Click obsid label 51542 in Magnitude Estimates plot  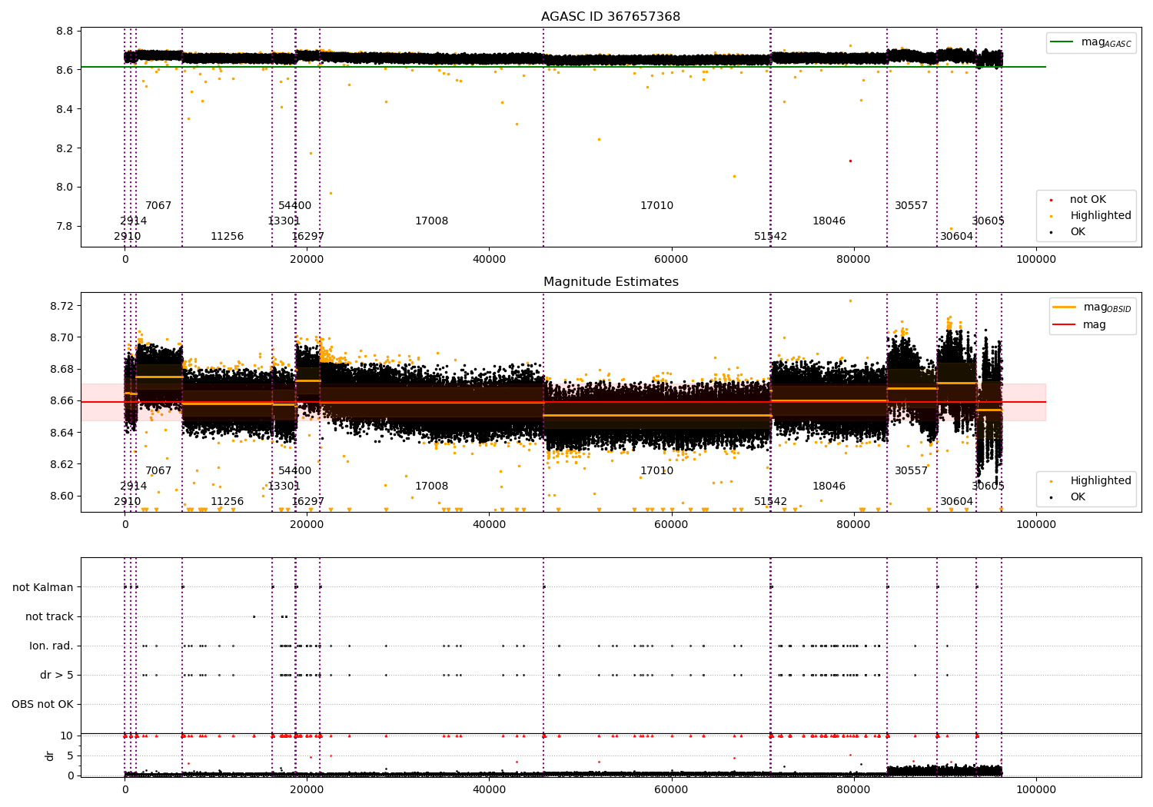[x=771, y=502]
